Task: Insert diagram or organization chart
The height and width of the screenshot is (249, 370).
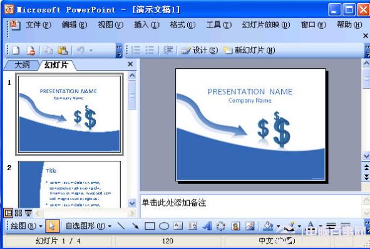Action: click(221, 226)
